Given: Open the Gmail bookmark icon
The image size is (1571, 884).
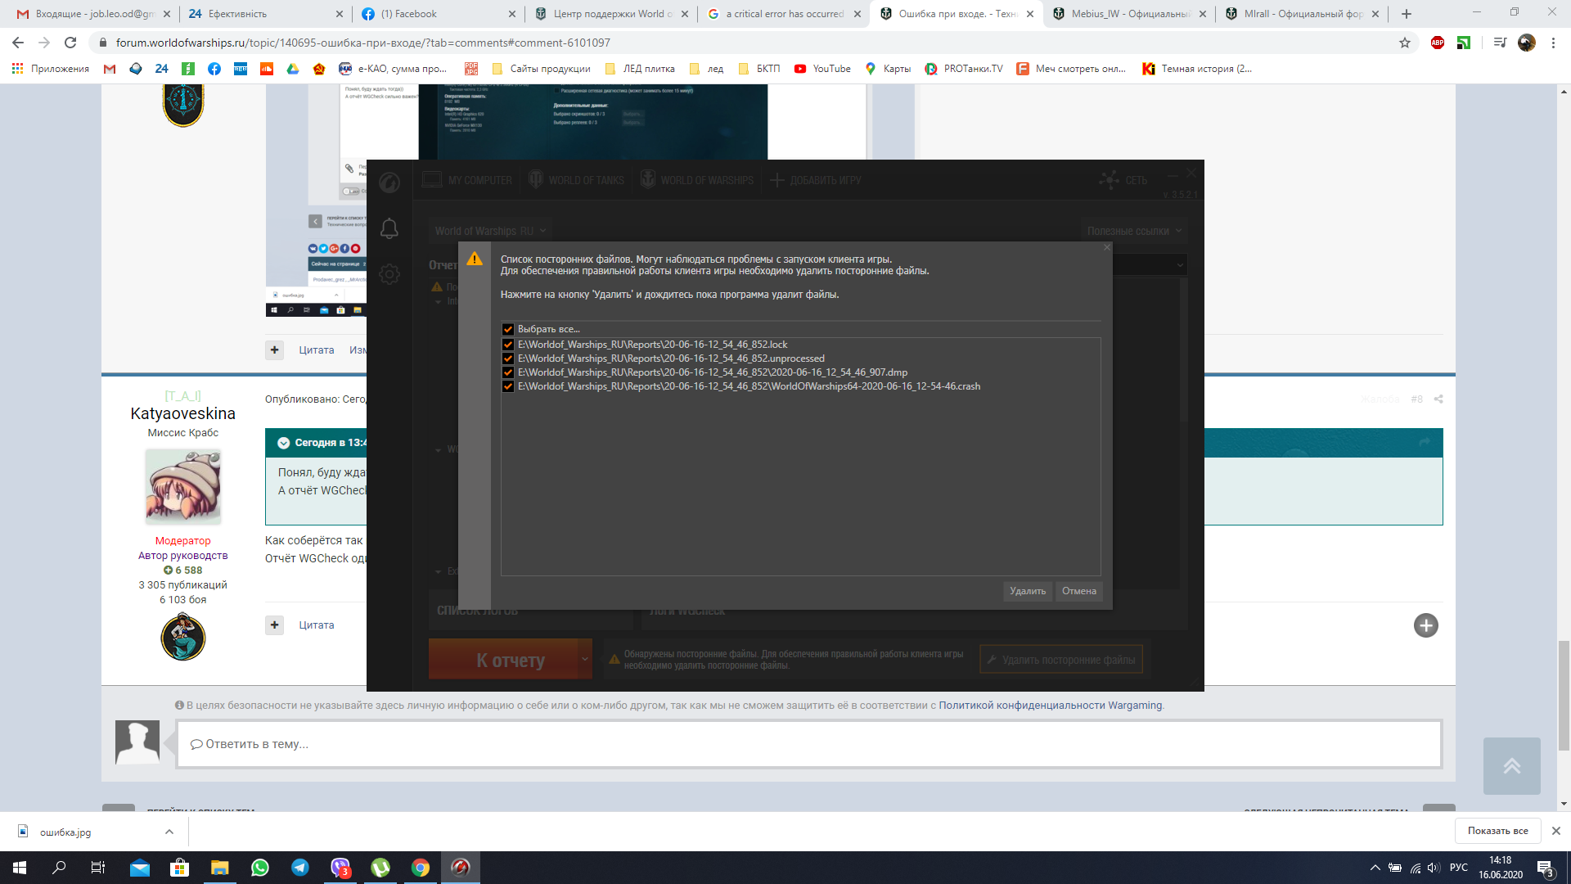Looking at the screenshot, I should pos(110,69).
